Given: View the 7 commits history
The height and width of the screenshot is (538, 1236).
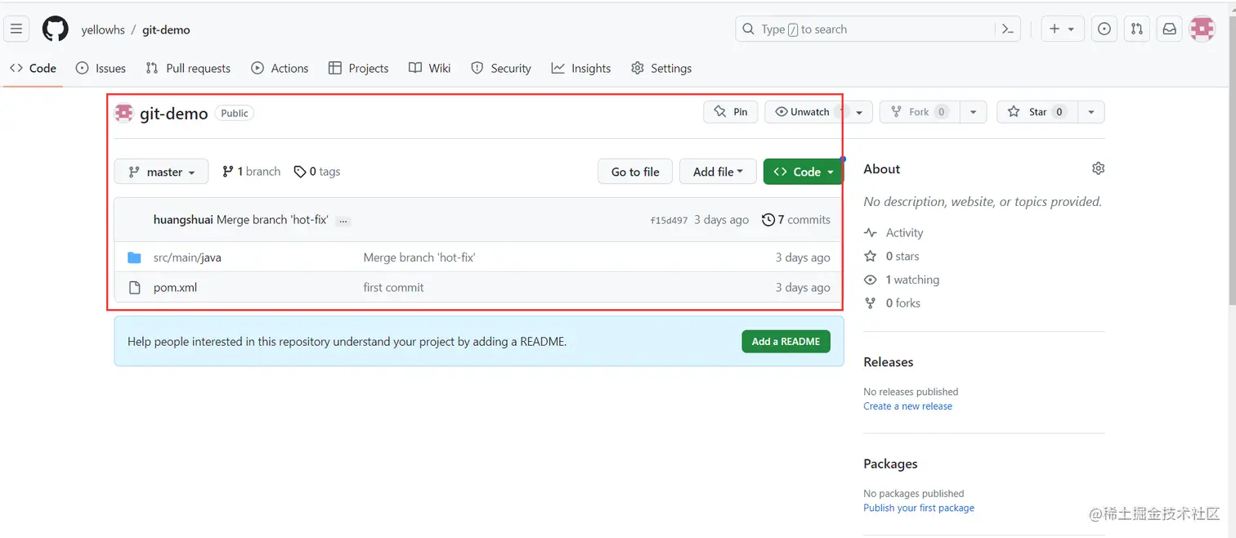Looking at the screenshot, I should pos(796,220).
